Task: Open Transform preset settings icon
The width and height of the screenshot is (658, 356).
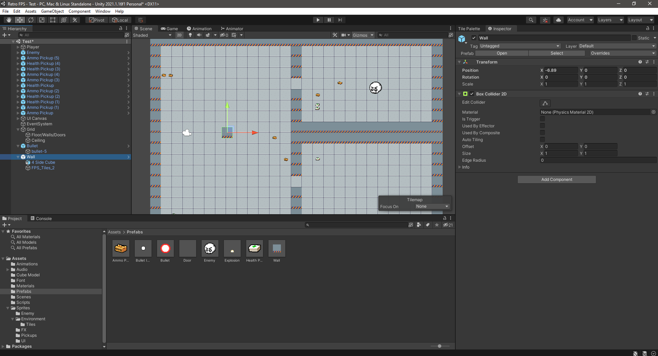Action: [x=647, y=62]
